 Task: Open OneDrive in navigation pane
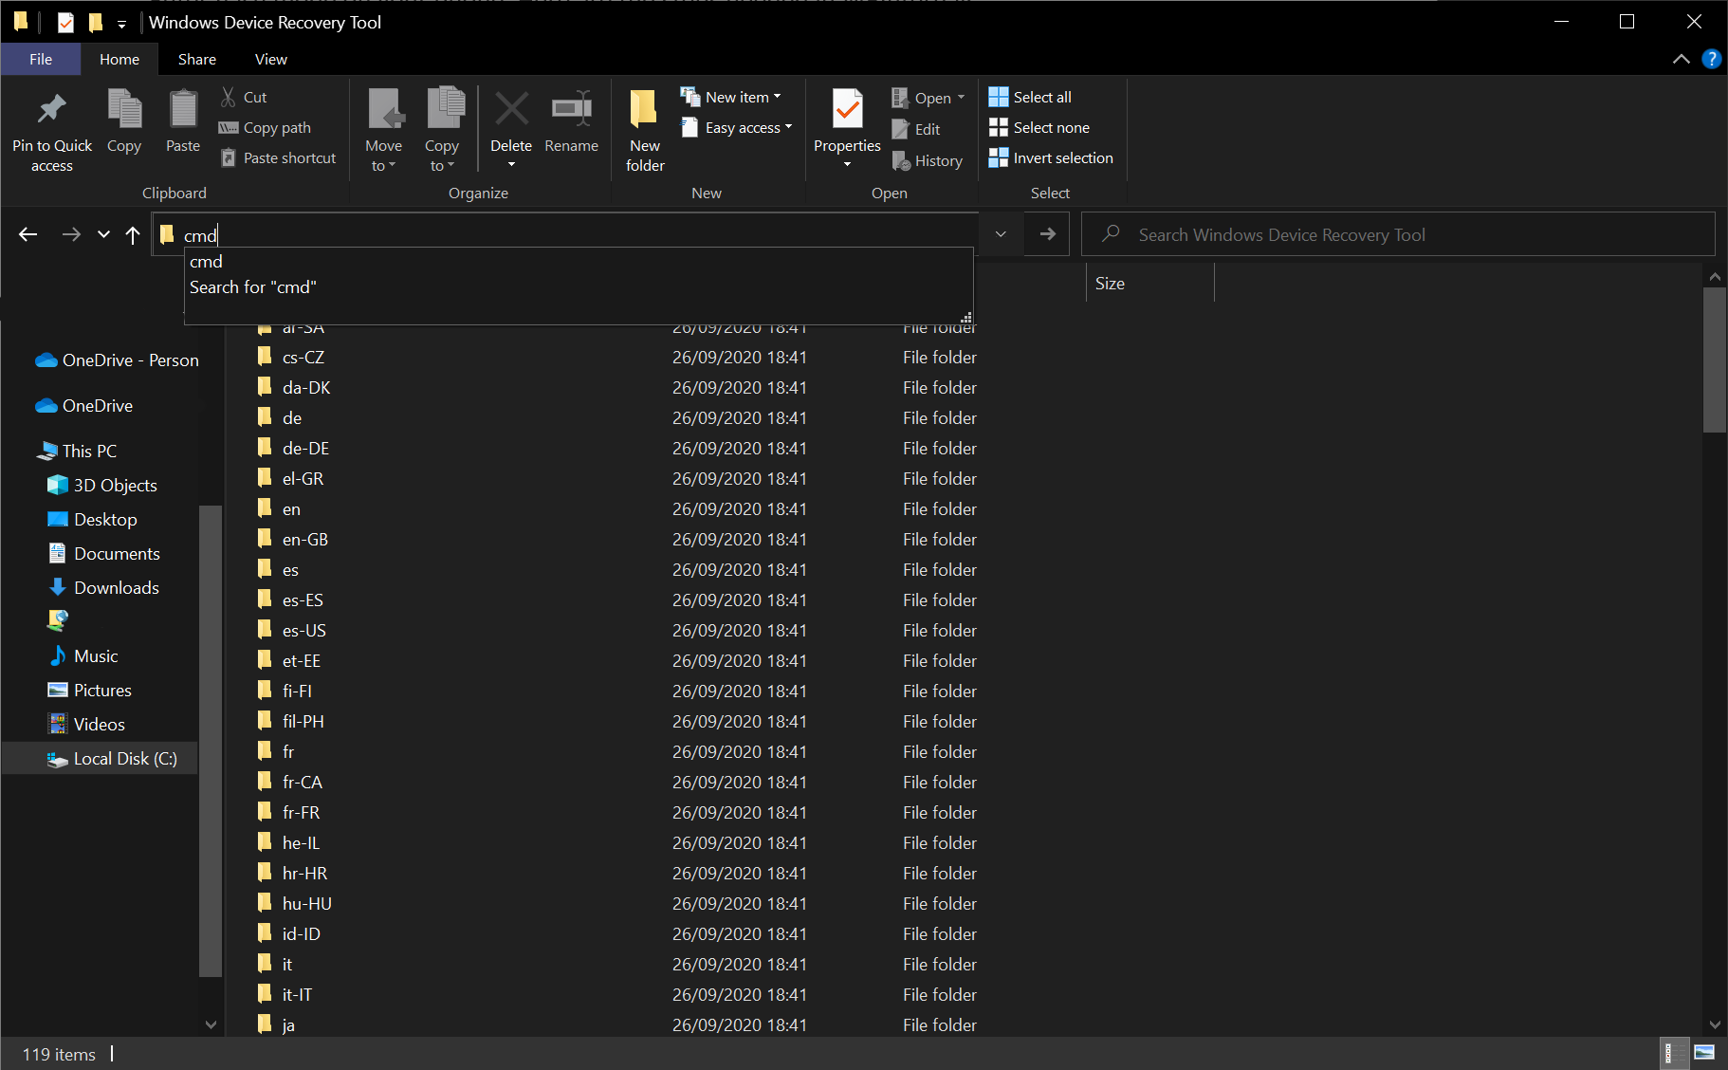84,406
